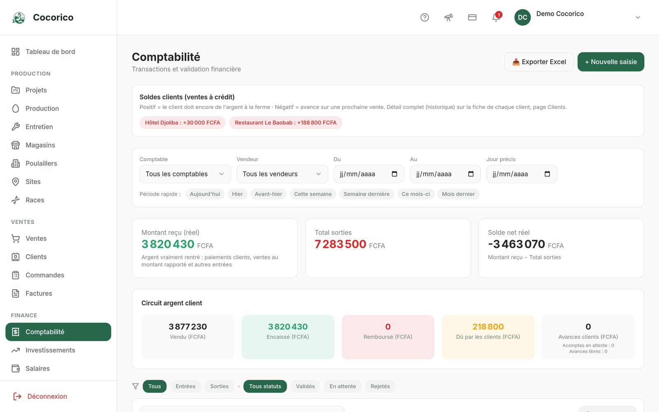Click the Hôtel Djoliba balance chip
The width and height of the screenshot is (659, 412).
tap(182, 123)
